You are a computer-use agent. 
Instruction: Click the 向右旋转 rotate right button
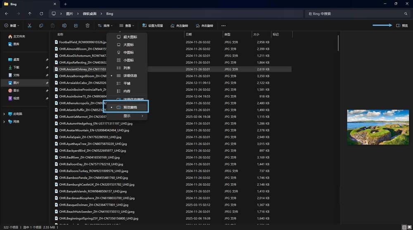(x=204, y=26)
